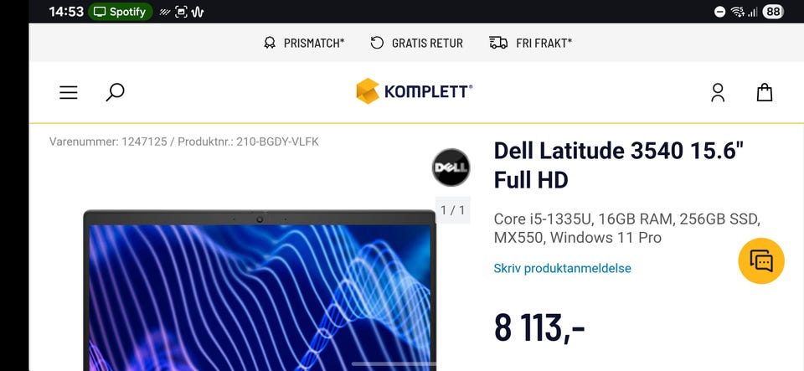The width and height of the screenshot is (804, 371).
Task: Open the Spotify casting pill in status bar
Action: pyautogui.click(x=120, y=12)
